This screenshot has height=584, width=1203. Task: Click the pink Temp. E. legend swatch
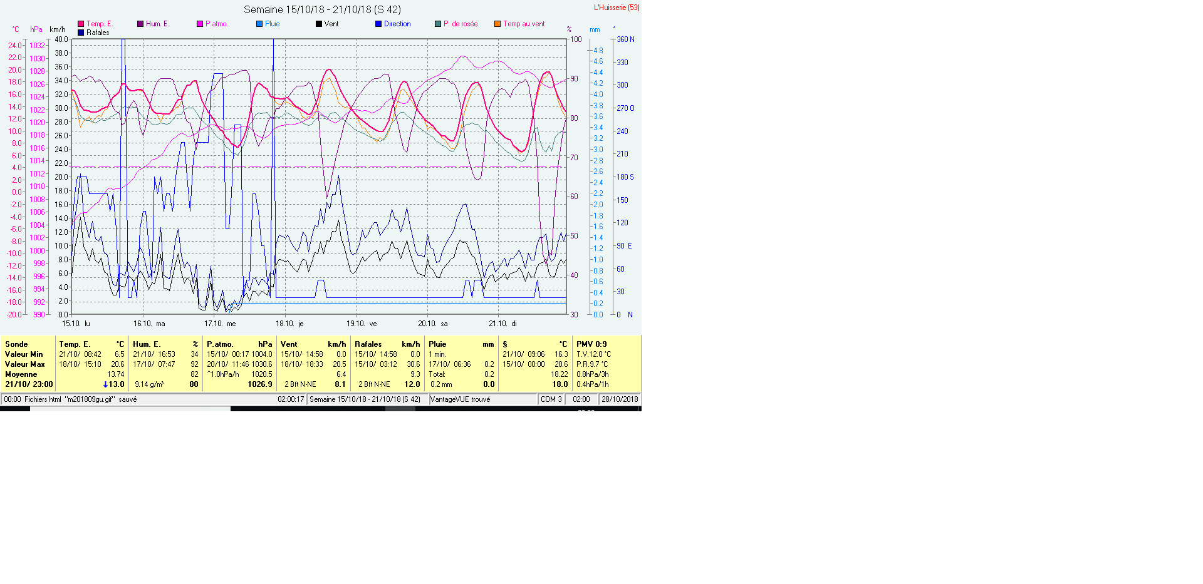click(x=81, y=24)
